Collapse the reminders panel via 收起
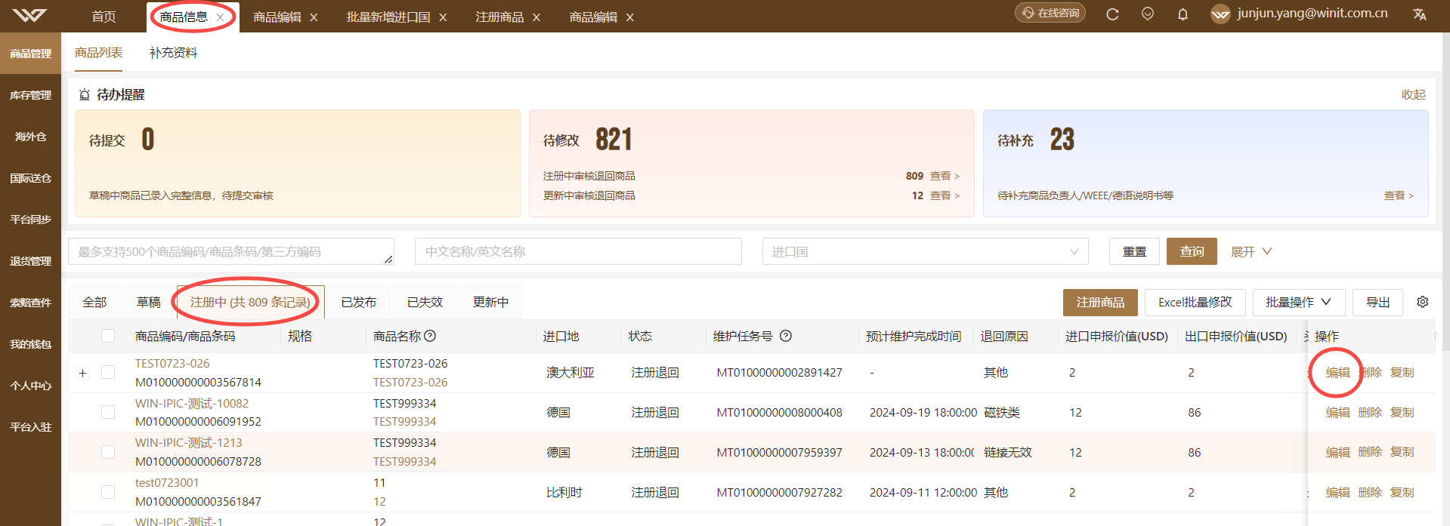 tap(1413, 94)
